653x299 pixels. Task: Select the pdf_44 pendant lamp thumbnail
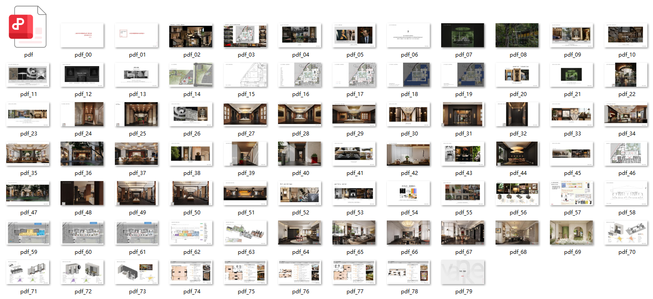coord(517,154)
